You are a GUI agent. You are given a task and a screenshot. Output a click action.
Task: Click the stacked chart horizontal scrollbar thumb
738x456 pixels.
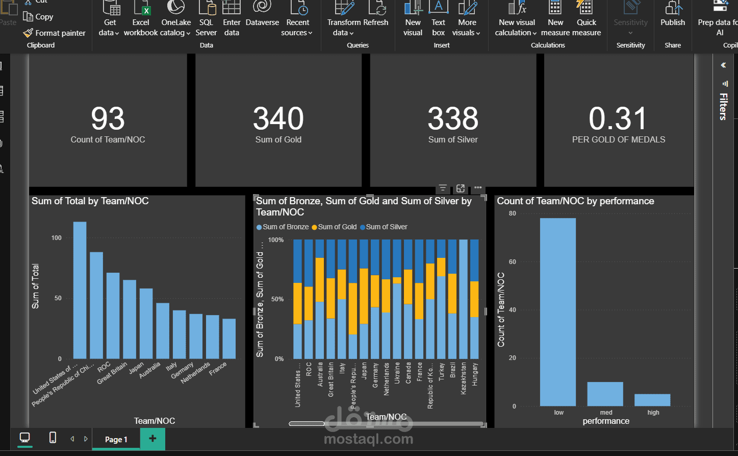pyautogui.click(x=307, y=423)
